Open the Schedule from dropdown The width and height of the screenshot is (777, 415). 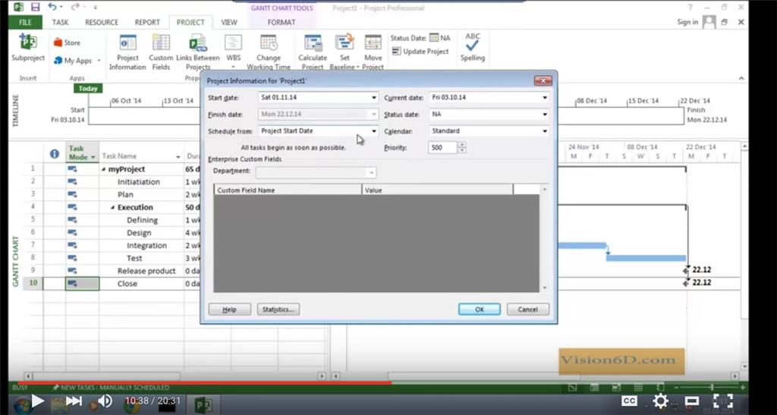373,131
